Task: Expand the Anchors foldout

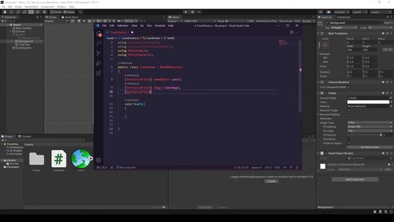Action: pos(319,54)
